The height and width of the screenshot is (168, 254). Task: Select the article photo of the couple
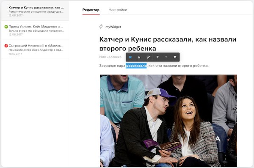pos(168,121)
